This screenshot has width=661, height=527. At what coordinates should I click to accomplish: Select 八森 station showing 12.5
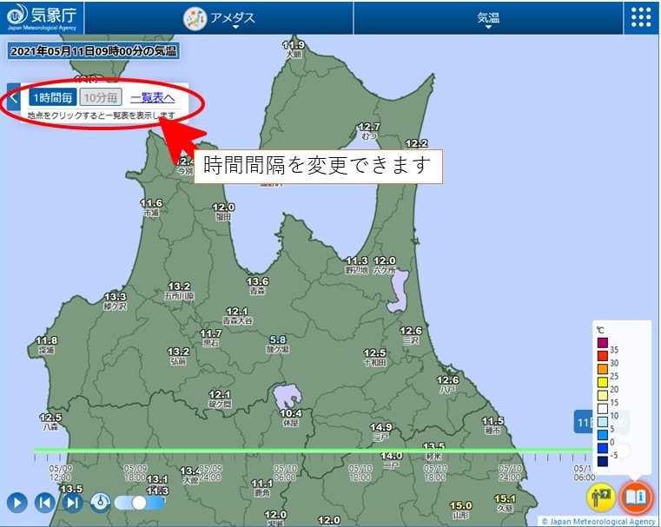(50, 422)
